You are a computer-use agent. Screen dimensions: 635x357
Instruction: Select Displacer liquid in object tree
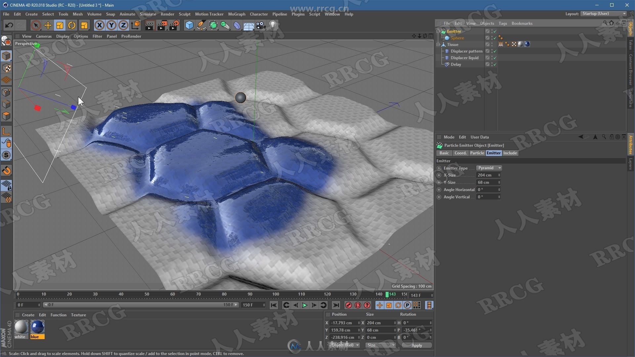coord(464,58)
